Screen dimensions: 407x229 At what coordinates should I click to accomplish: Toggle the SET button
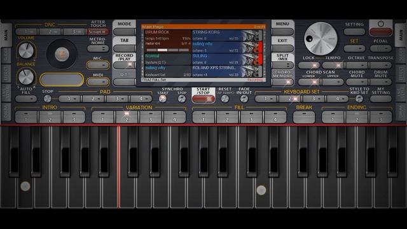pos(354,48)
